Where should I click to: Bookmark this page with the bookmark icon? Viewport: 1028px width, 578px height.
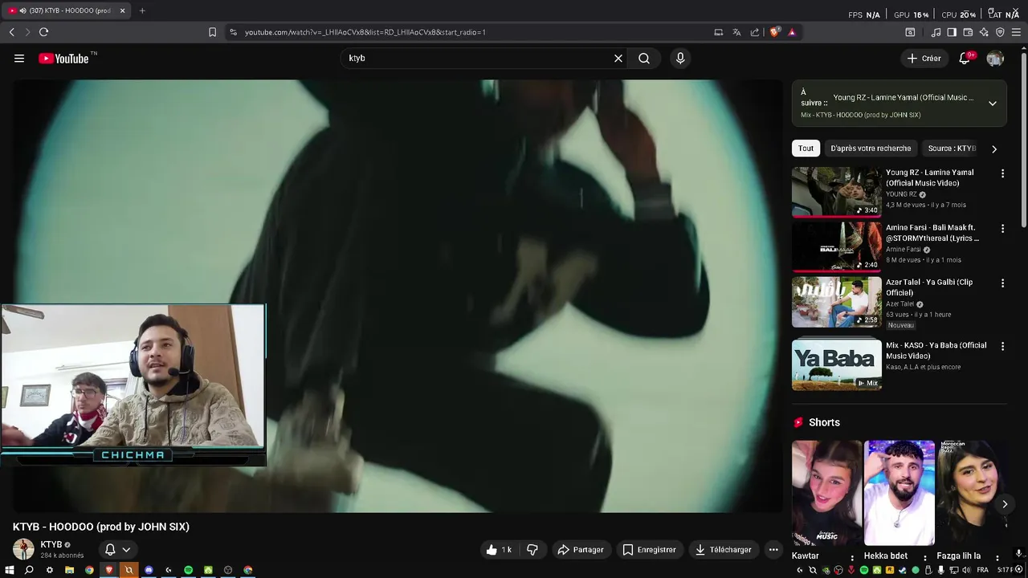point(212,32)
